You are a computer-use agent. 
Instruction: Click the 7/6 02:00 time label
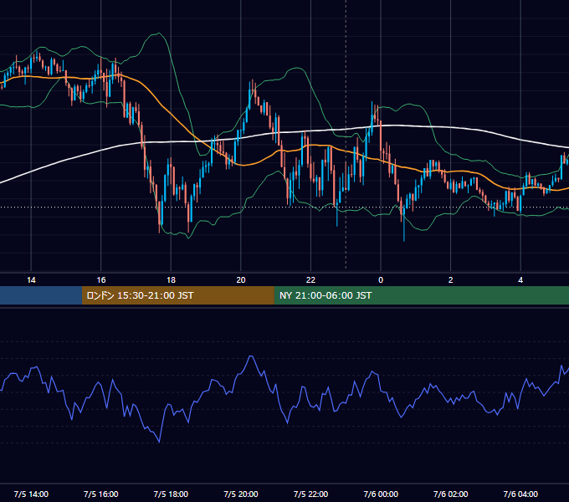(x=451, y=494)
